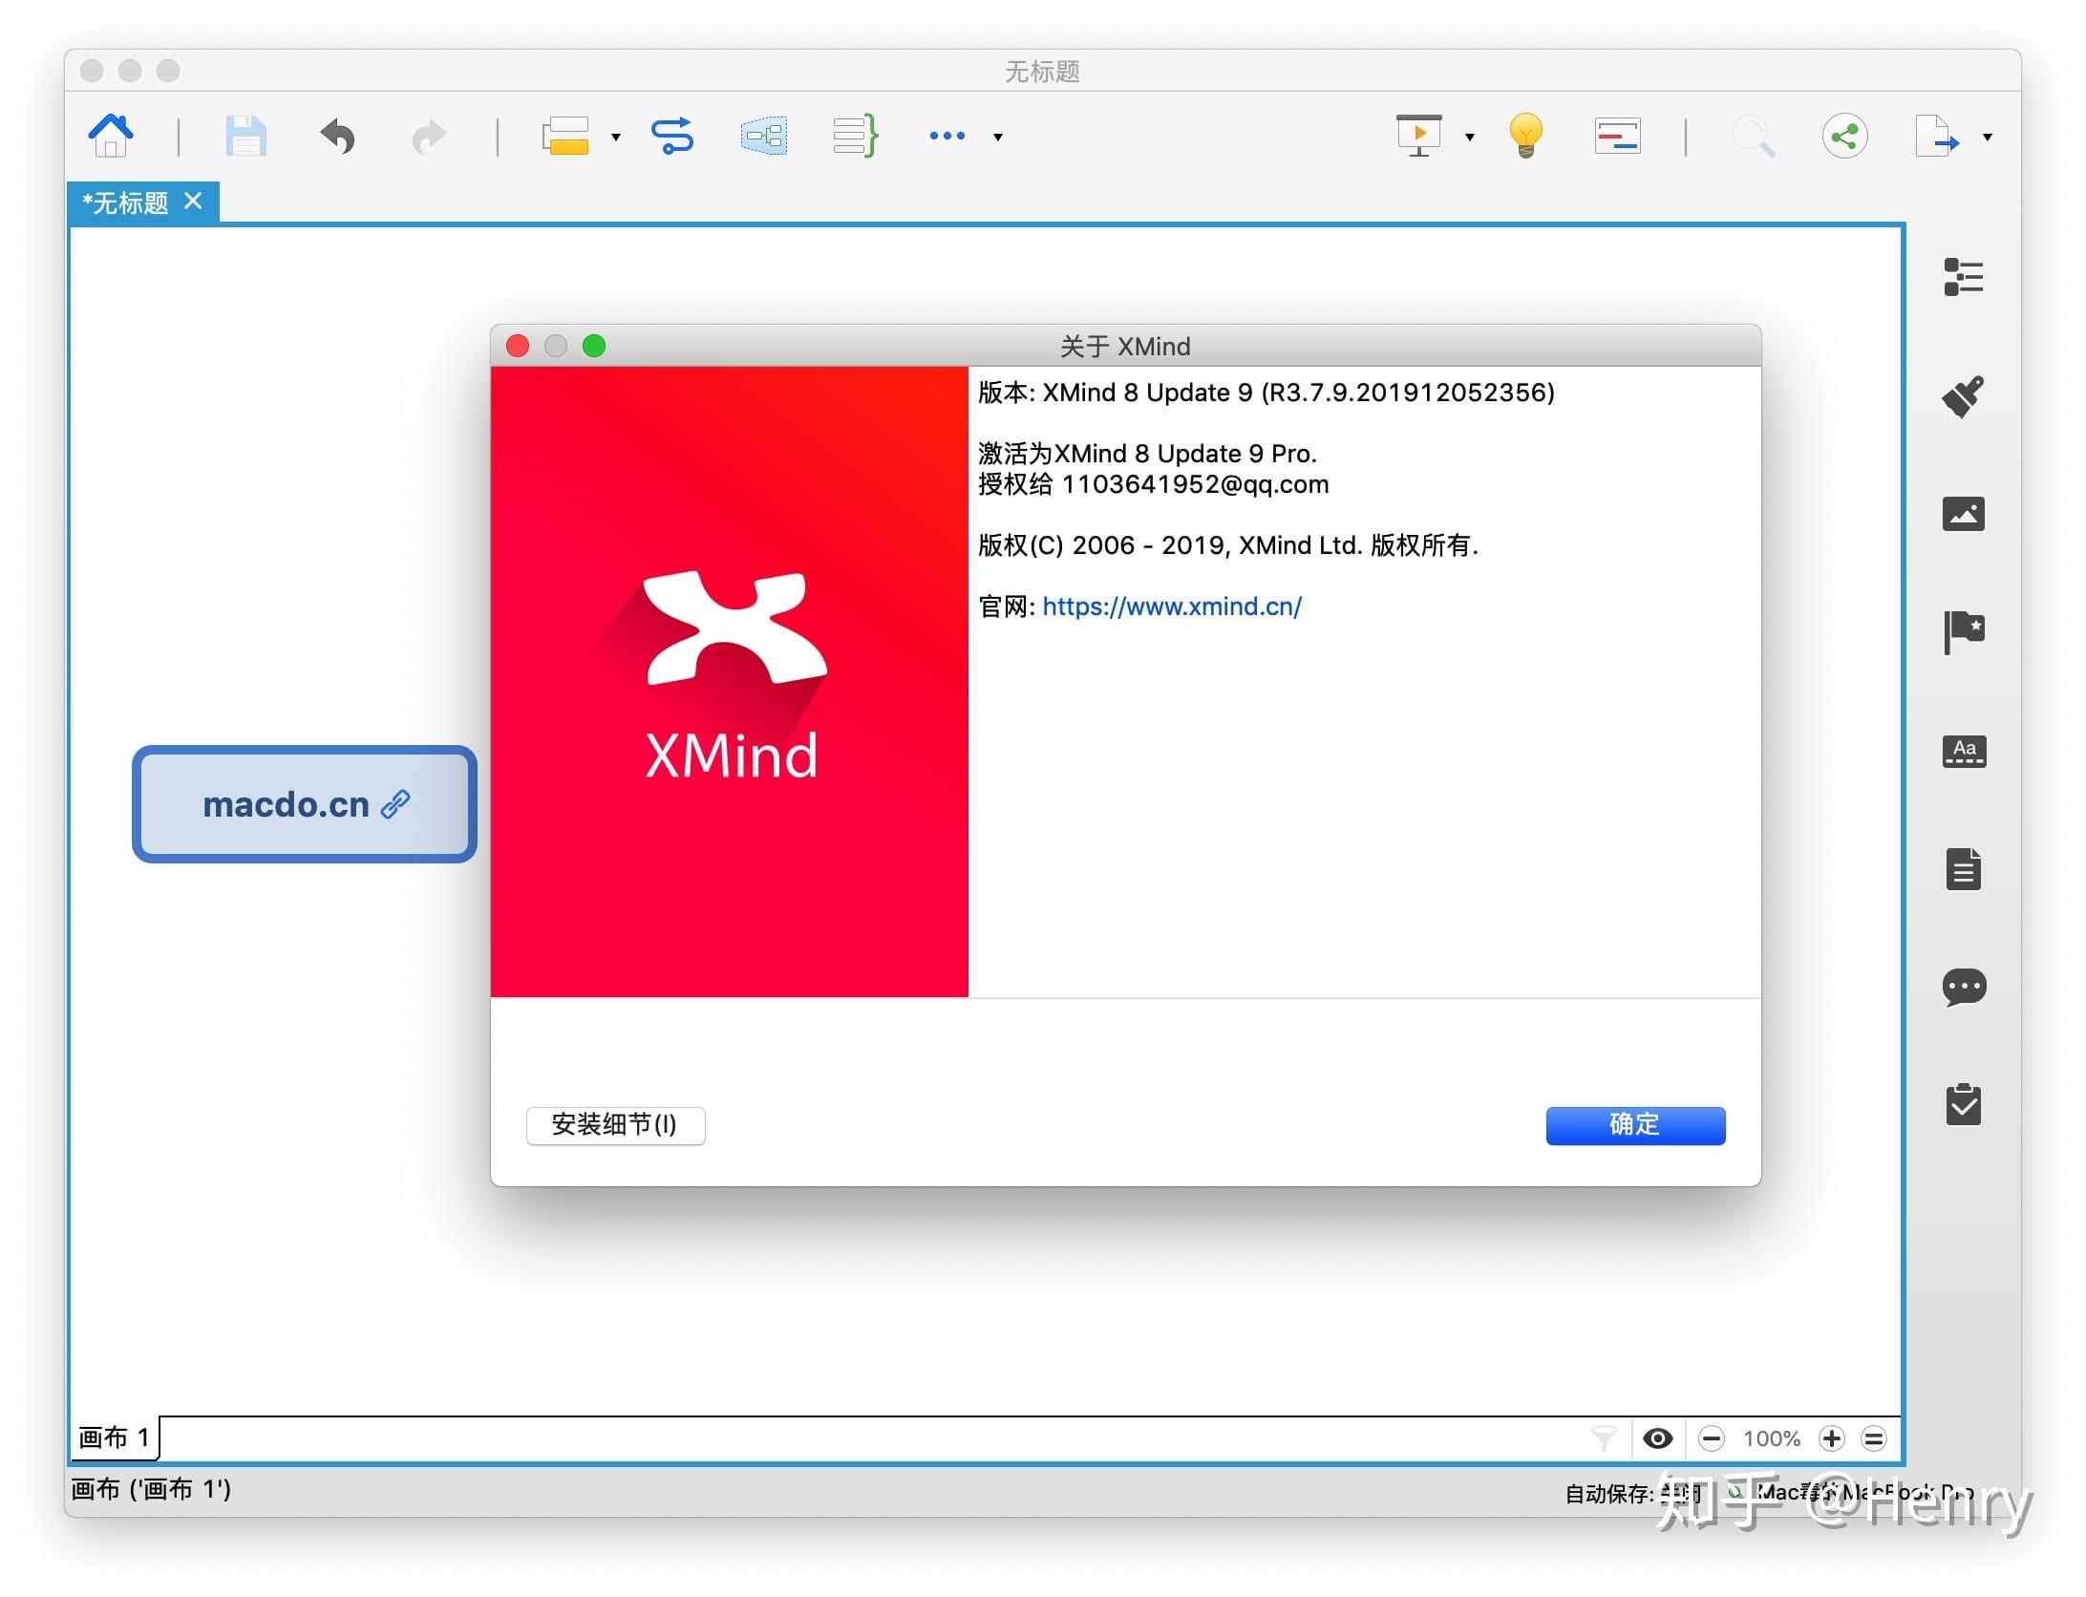Click the 安装细节(I) button

[615, 1125]
